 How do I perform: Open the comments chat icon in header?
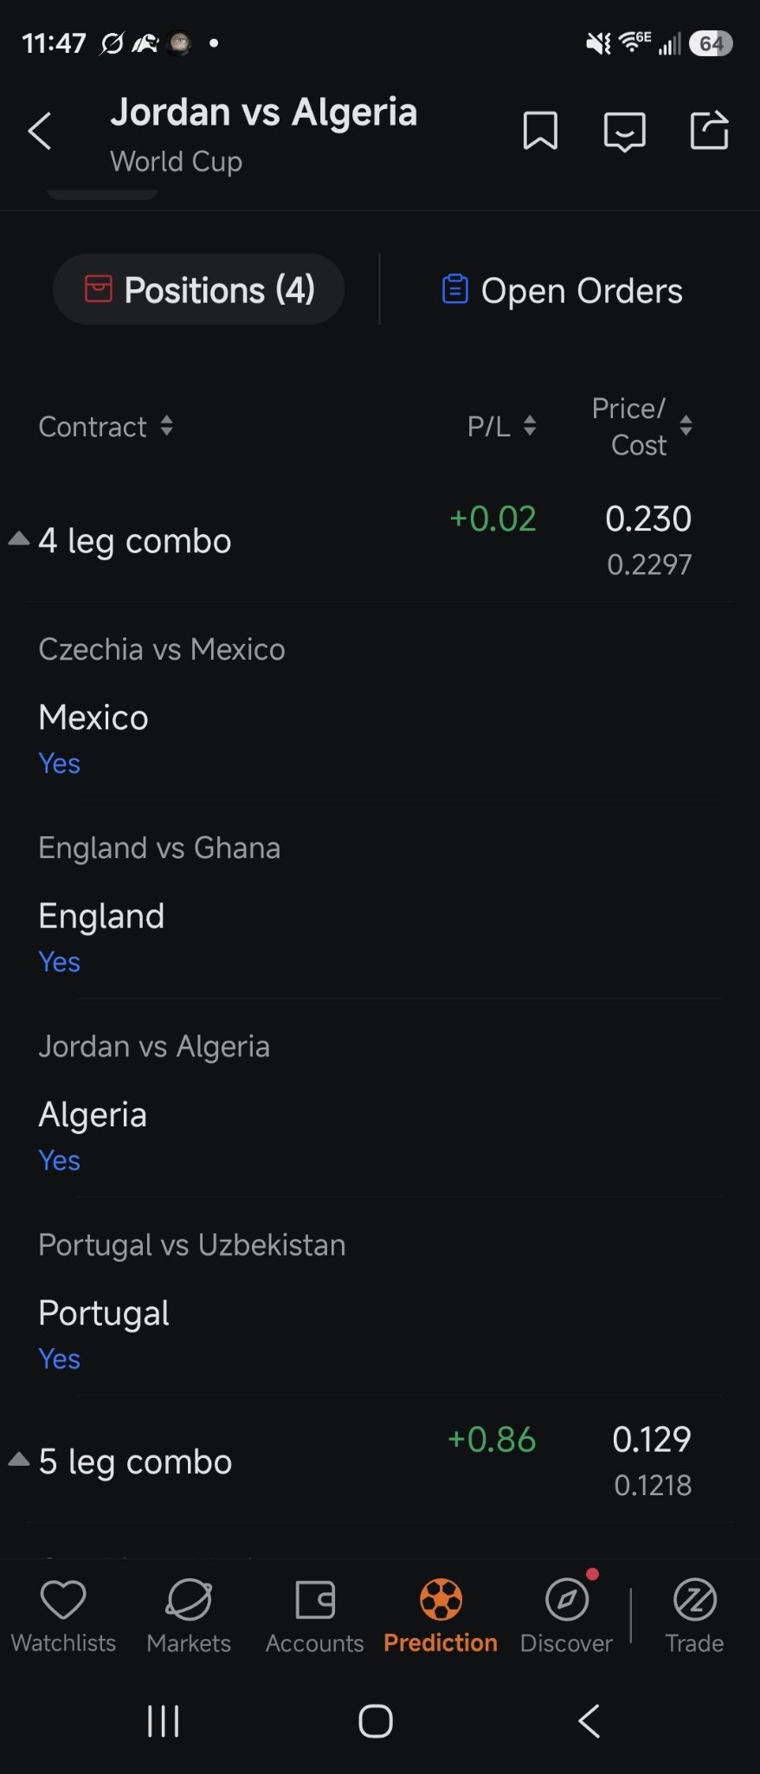[624, 132]
